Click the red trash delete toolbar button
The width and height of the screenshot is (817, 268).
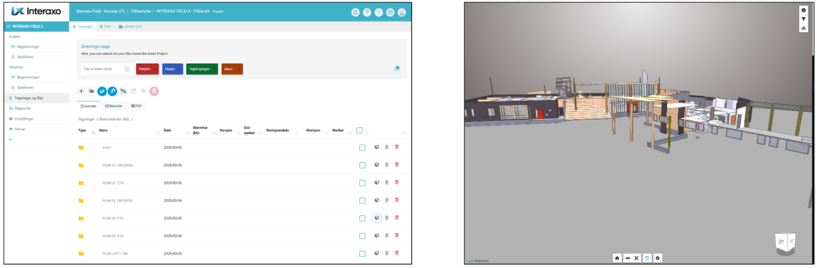coord(154,91)
